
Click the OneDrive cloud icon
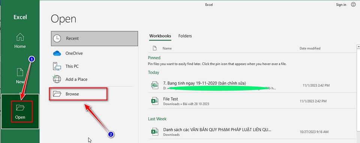(x=57, y=53)
